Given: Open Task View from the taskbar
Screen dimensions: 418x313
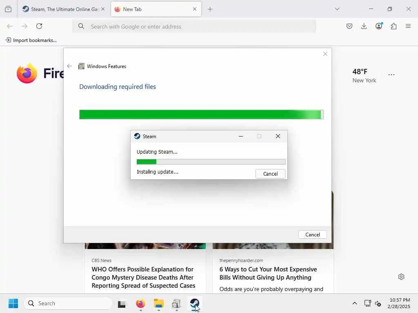Looking at the screenshot, I should [x=122, y=303].
